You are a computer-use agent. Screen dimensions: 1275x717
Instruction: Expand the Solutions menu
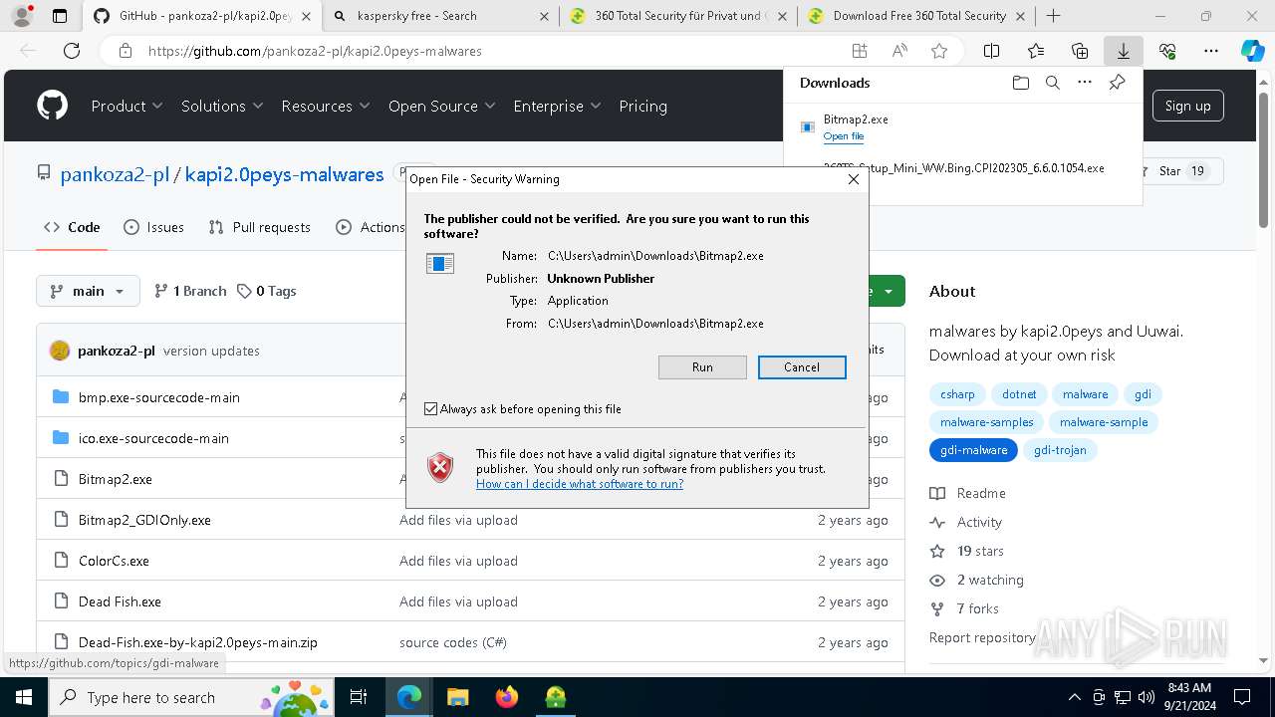click(x=222, y=106)
